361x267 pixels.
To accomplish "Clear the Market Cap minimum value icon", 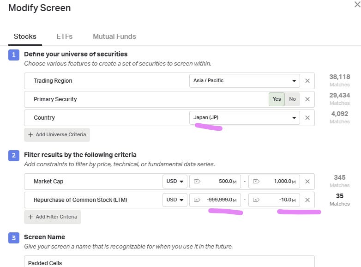I will coord(197,182).
